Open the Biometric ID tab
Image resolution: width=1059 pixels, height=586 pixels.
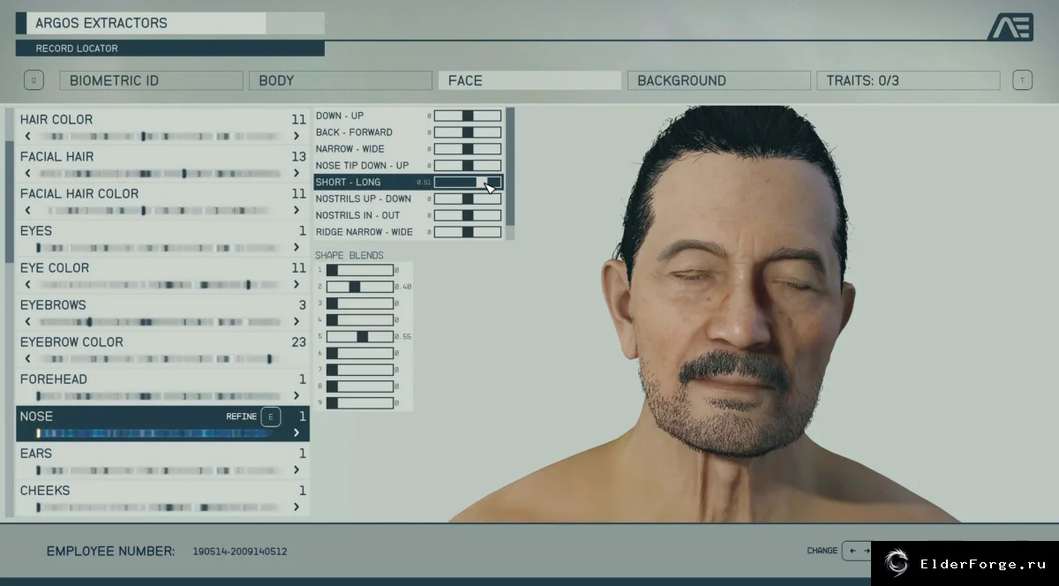click(151, 80)
